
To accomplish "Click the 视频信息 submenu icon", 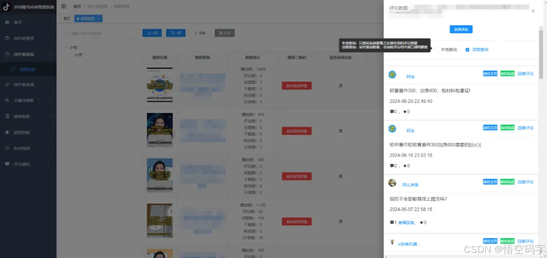I will (x=13, y=69).
